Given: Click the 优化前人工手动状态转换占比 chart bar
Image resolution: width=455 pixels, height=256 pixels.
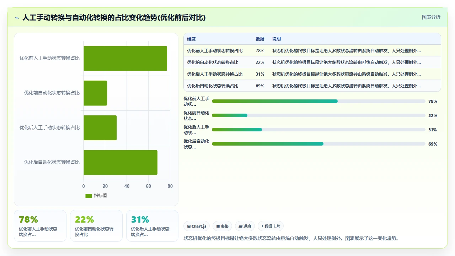Looking at the screenshot, I should click(x=125, y=58).
